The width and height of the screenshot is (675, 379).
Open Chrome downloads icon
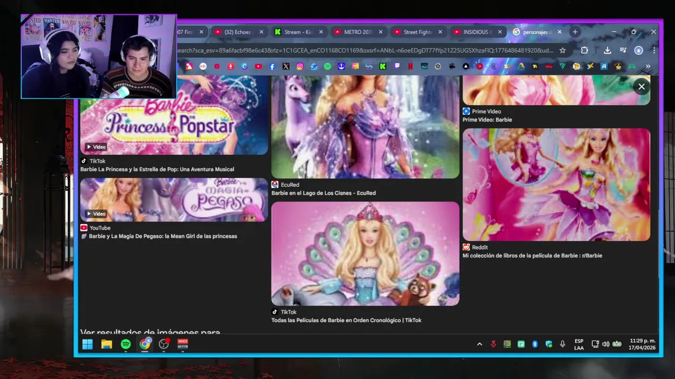607,51
